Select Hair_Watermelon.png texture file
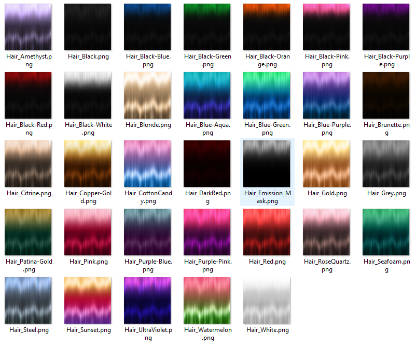This screenshot has width=416, height=347. [207, 300]
